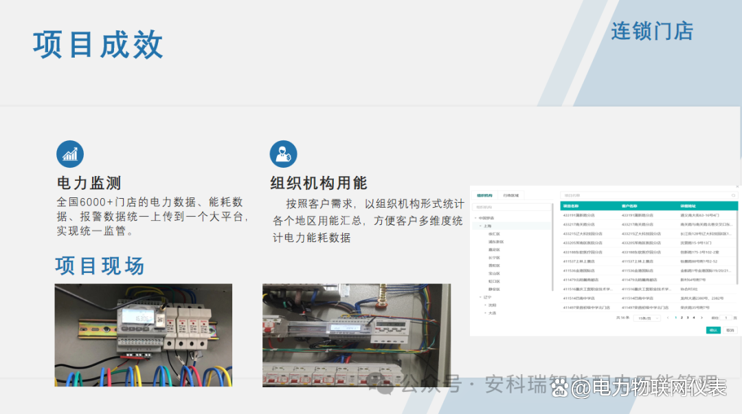Expand the 沈阳 tree node
Image resolution: width=742 pixels, height=414 pixels.
485,305
